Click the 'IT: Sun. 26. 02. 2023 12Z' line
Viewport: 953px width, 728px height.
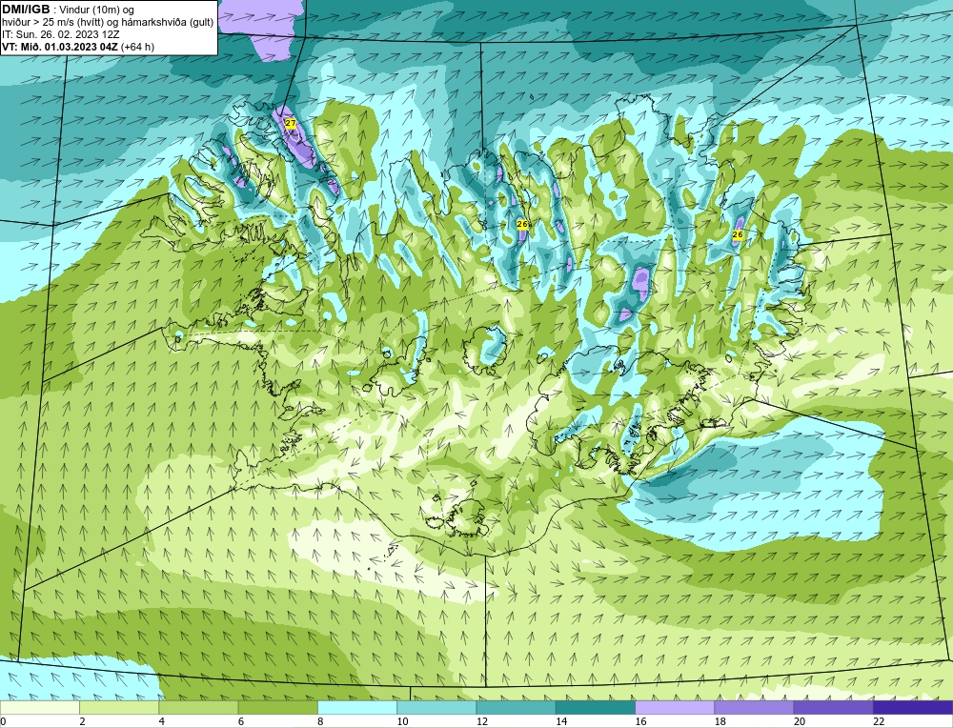tap(61, 34)
